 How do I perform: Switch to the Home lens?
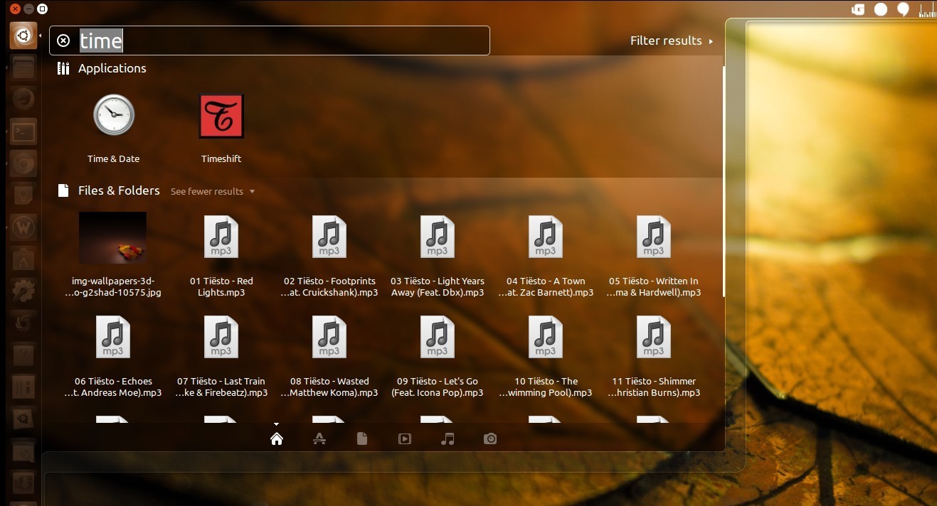click(277, 438)
